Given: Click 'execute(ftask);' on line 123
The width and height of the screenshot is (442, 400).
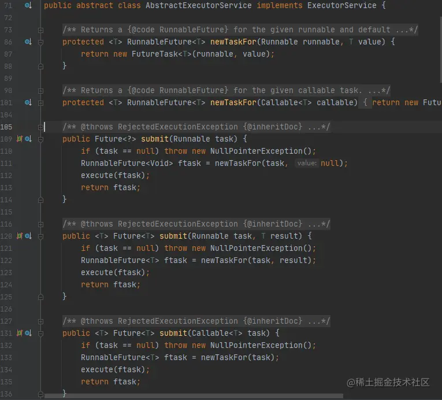Looking at the screenshot, I should 116,272.
